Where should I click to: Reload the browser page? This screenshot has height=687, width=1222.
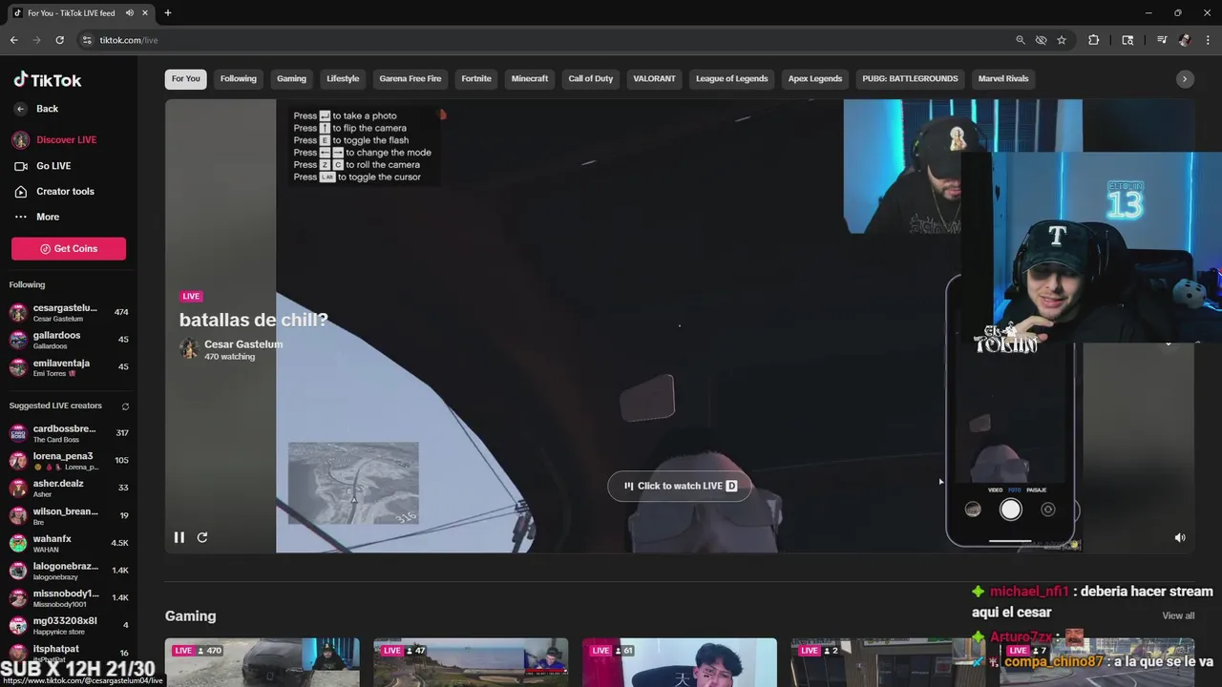coord(60,40)
